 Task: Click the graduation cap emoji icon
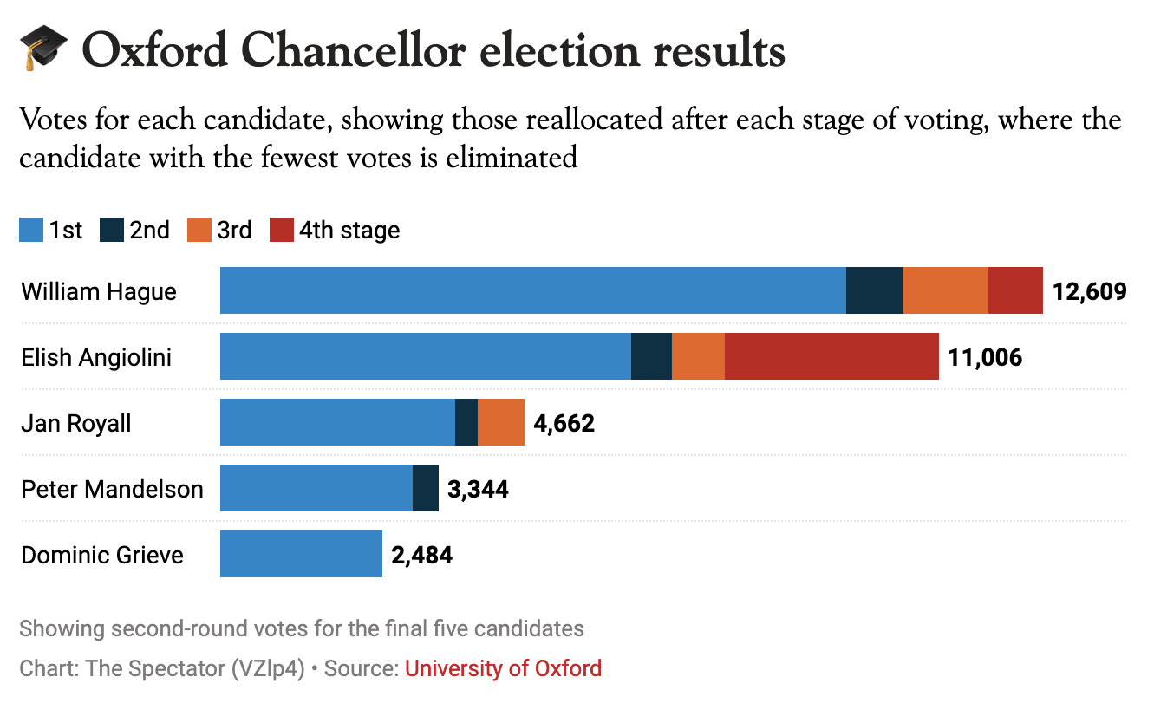tap(43, 49)
